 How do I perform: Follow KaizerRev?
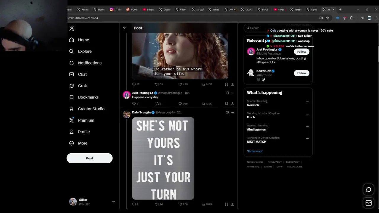[301, 73]
